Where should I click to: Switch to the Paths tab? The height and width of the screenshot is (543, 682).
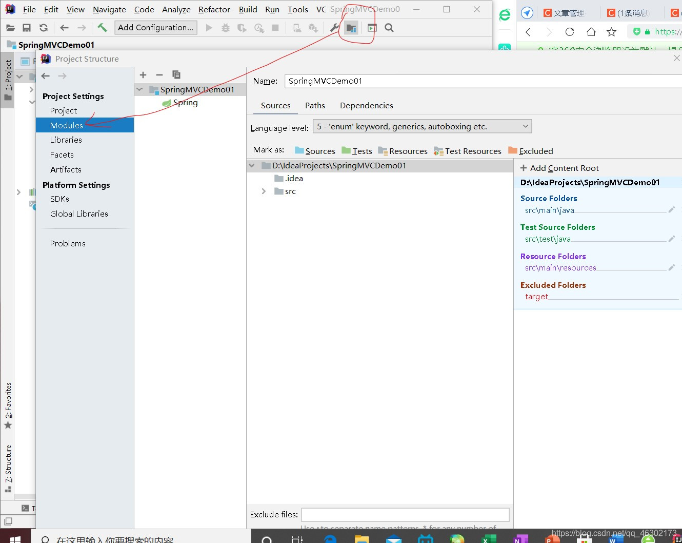[315, 105]
